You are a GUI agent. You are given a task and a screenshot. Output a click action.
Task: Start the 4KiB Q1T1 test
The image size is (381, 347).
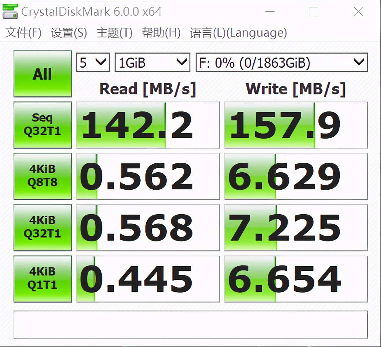[43, 279]
